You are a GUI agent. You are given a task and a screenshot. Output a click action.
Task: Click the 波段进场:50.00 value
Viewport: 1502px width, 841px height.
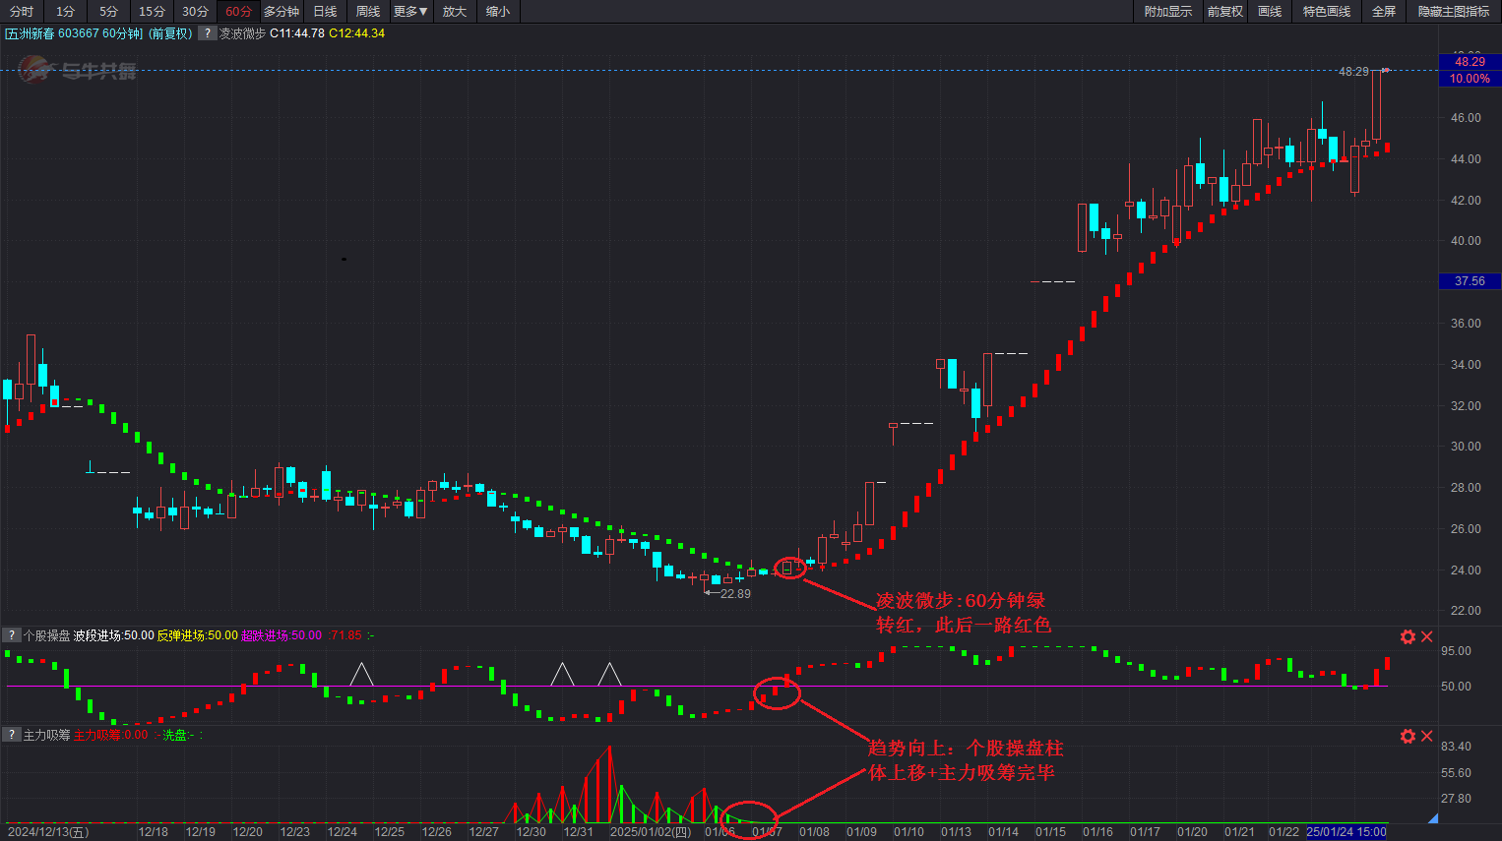pos(114,635)
